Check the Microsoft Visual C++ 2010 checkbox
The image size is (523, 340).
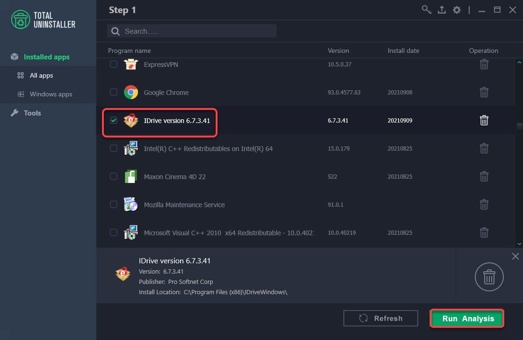coord(114,232)
